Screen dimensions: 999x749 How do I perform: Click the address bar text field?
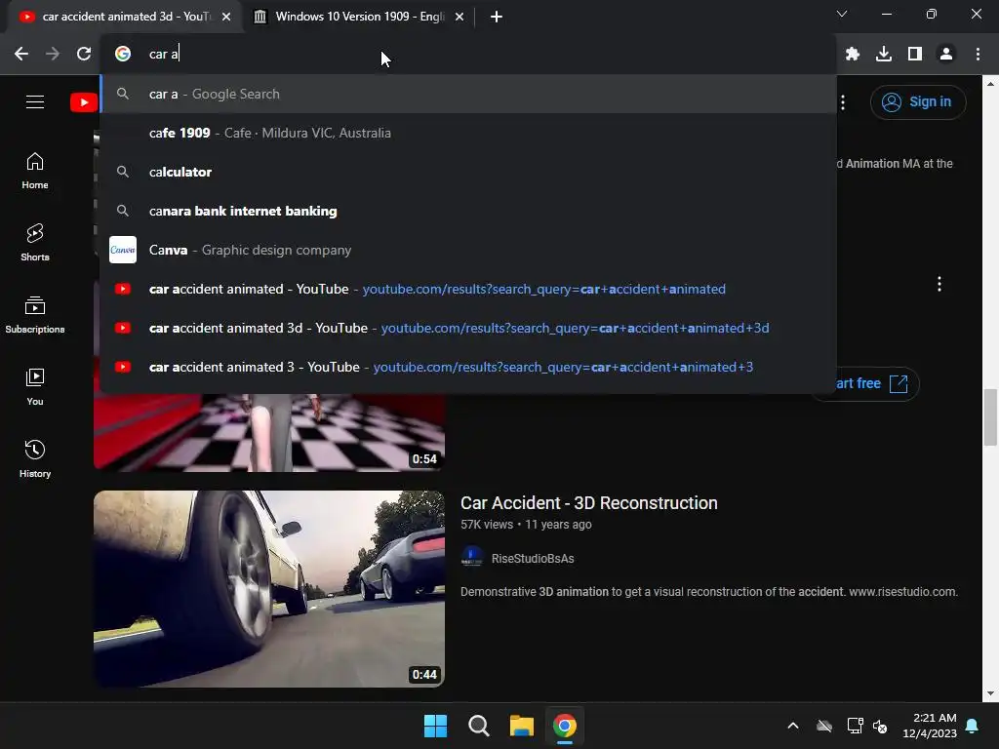click(468, 55)
